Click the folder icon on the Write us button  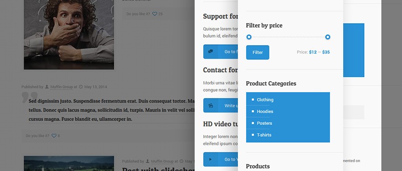211,105
